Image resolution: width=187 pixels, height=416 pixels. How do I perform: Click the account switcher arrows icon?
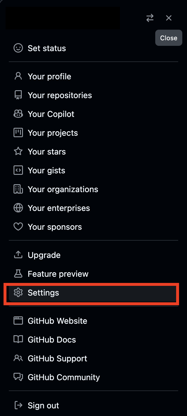150,18
